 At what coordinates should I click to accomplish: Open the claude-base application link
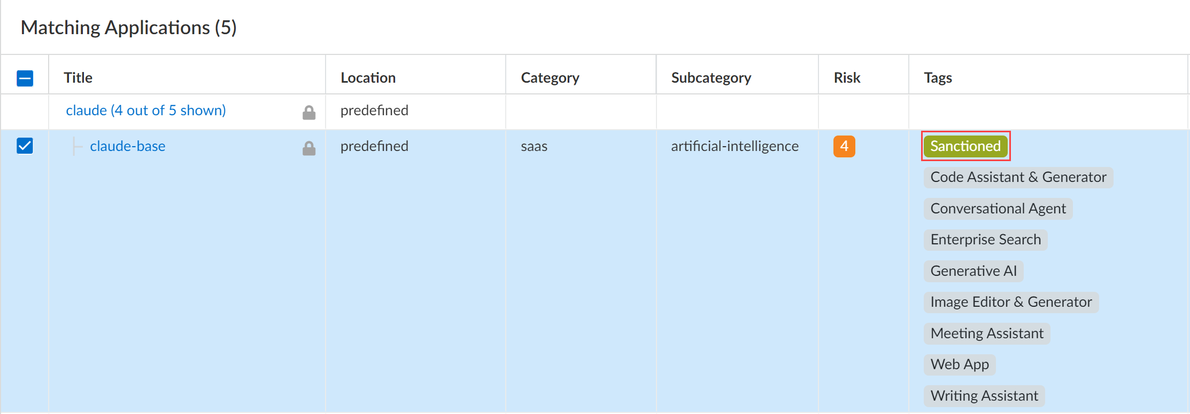pyautogui.click(x=127, y=146)
